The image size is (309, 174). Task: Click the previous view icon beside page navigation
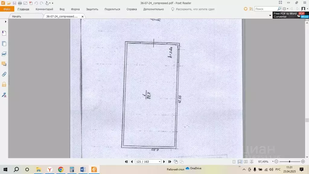(176, 162)
